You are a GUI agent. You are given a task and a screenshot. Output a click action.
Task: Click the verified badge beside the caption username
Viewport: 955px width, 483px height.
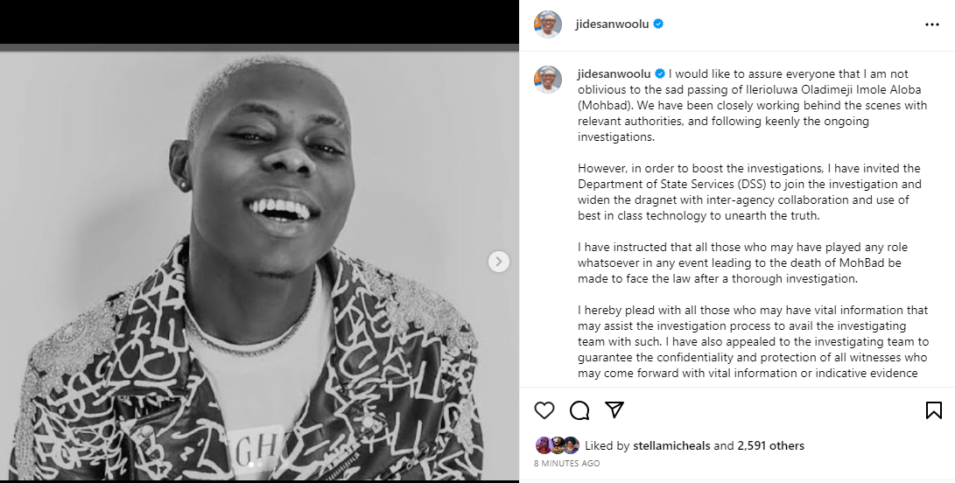(660, 74)
